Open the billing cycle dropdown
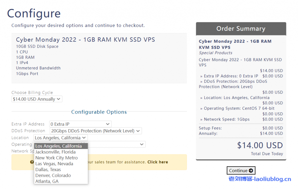The height and width of the screenshot is (189, 298). 37,99
